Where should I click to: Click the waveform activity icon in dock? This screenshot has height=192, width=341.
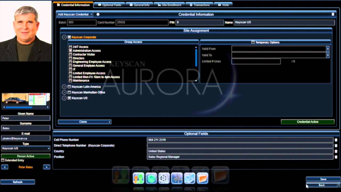click(177, 178)
